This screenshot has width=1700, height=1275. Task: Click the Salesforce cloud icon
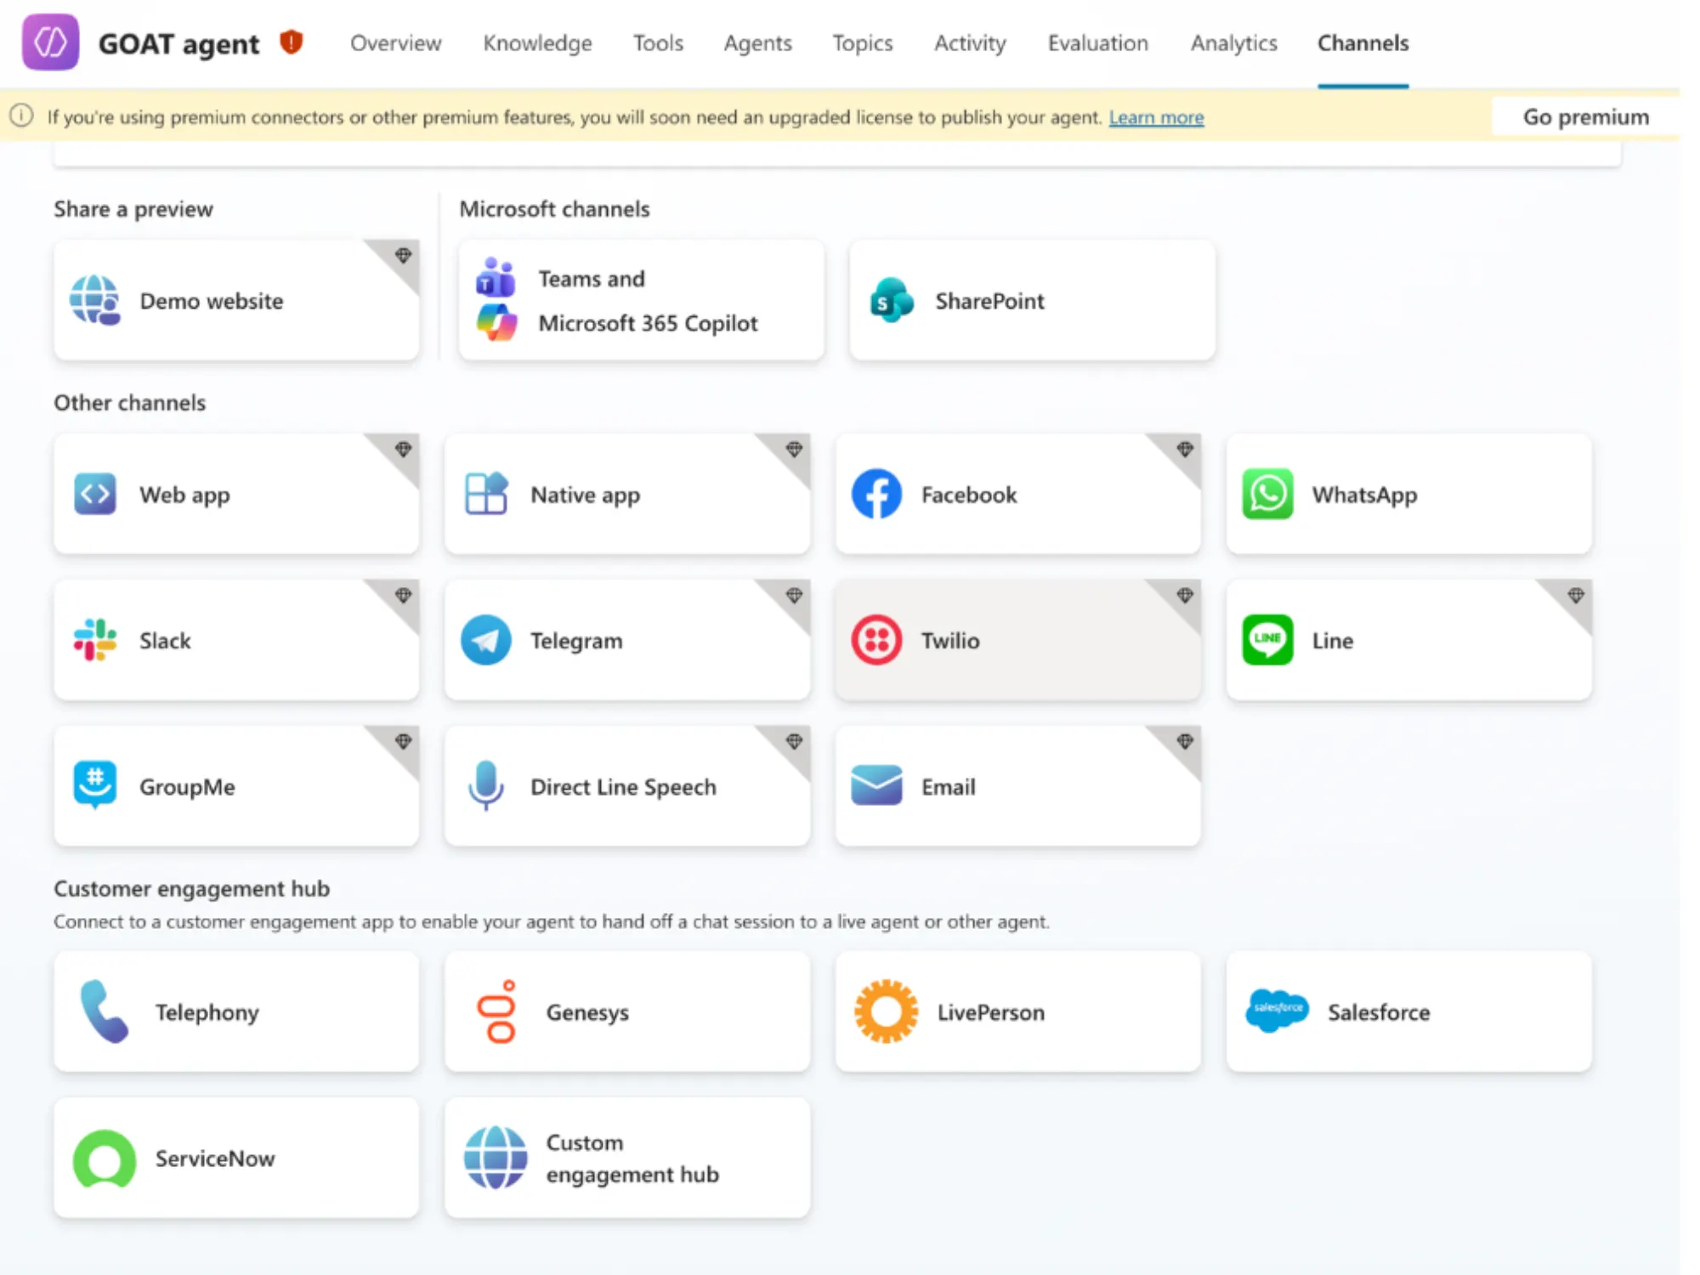pyautogui.click(x=1277, y=1011)
